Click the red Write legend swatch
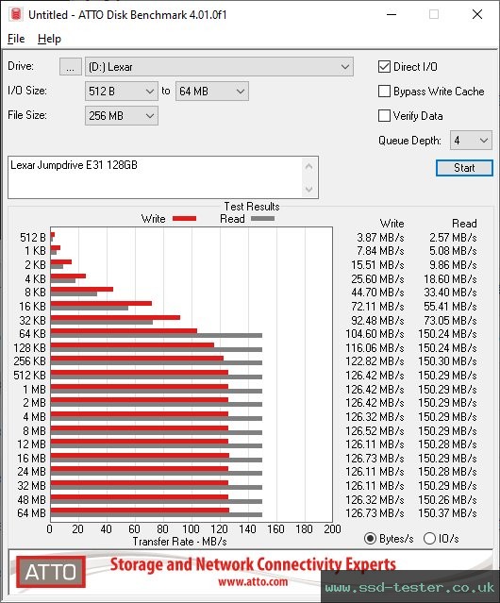 tap(184, 218)
